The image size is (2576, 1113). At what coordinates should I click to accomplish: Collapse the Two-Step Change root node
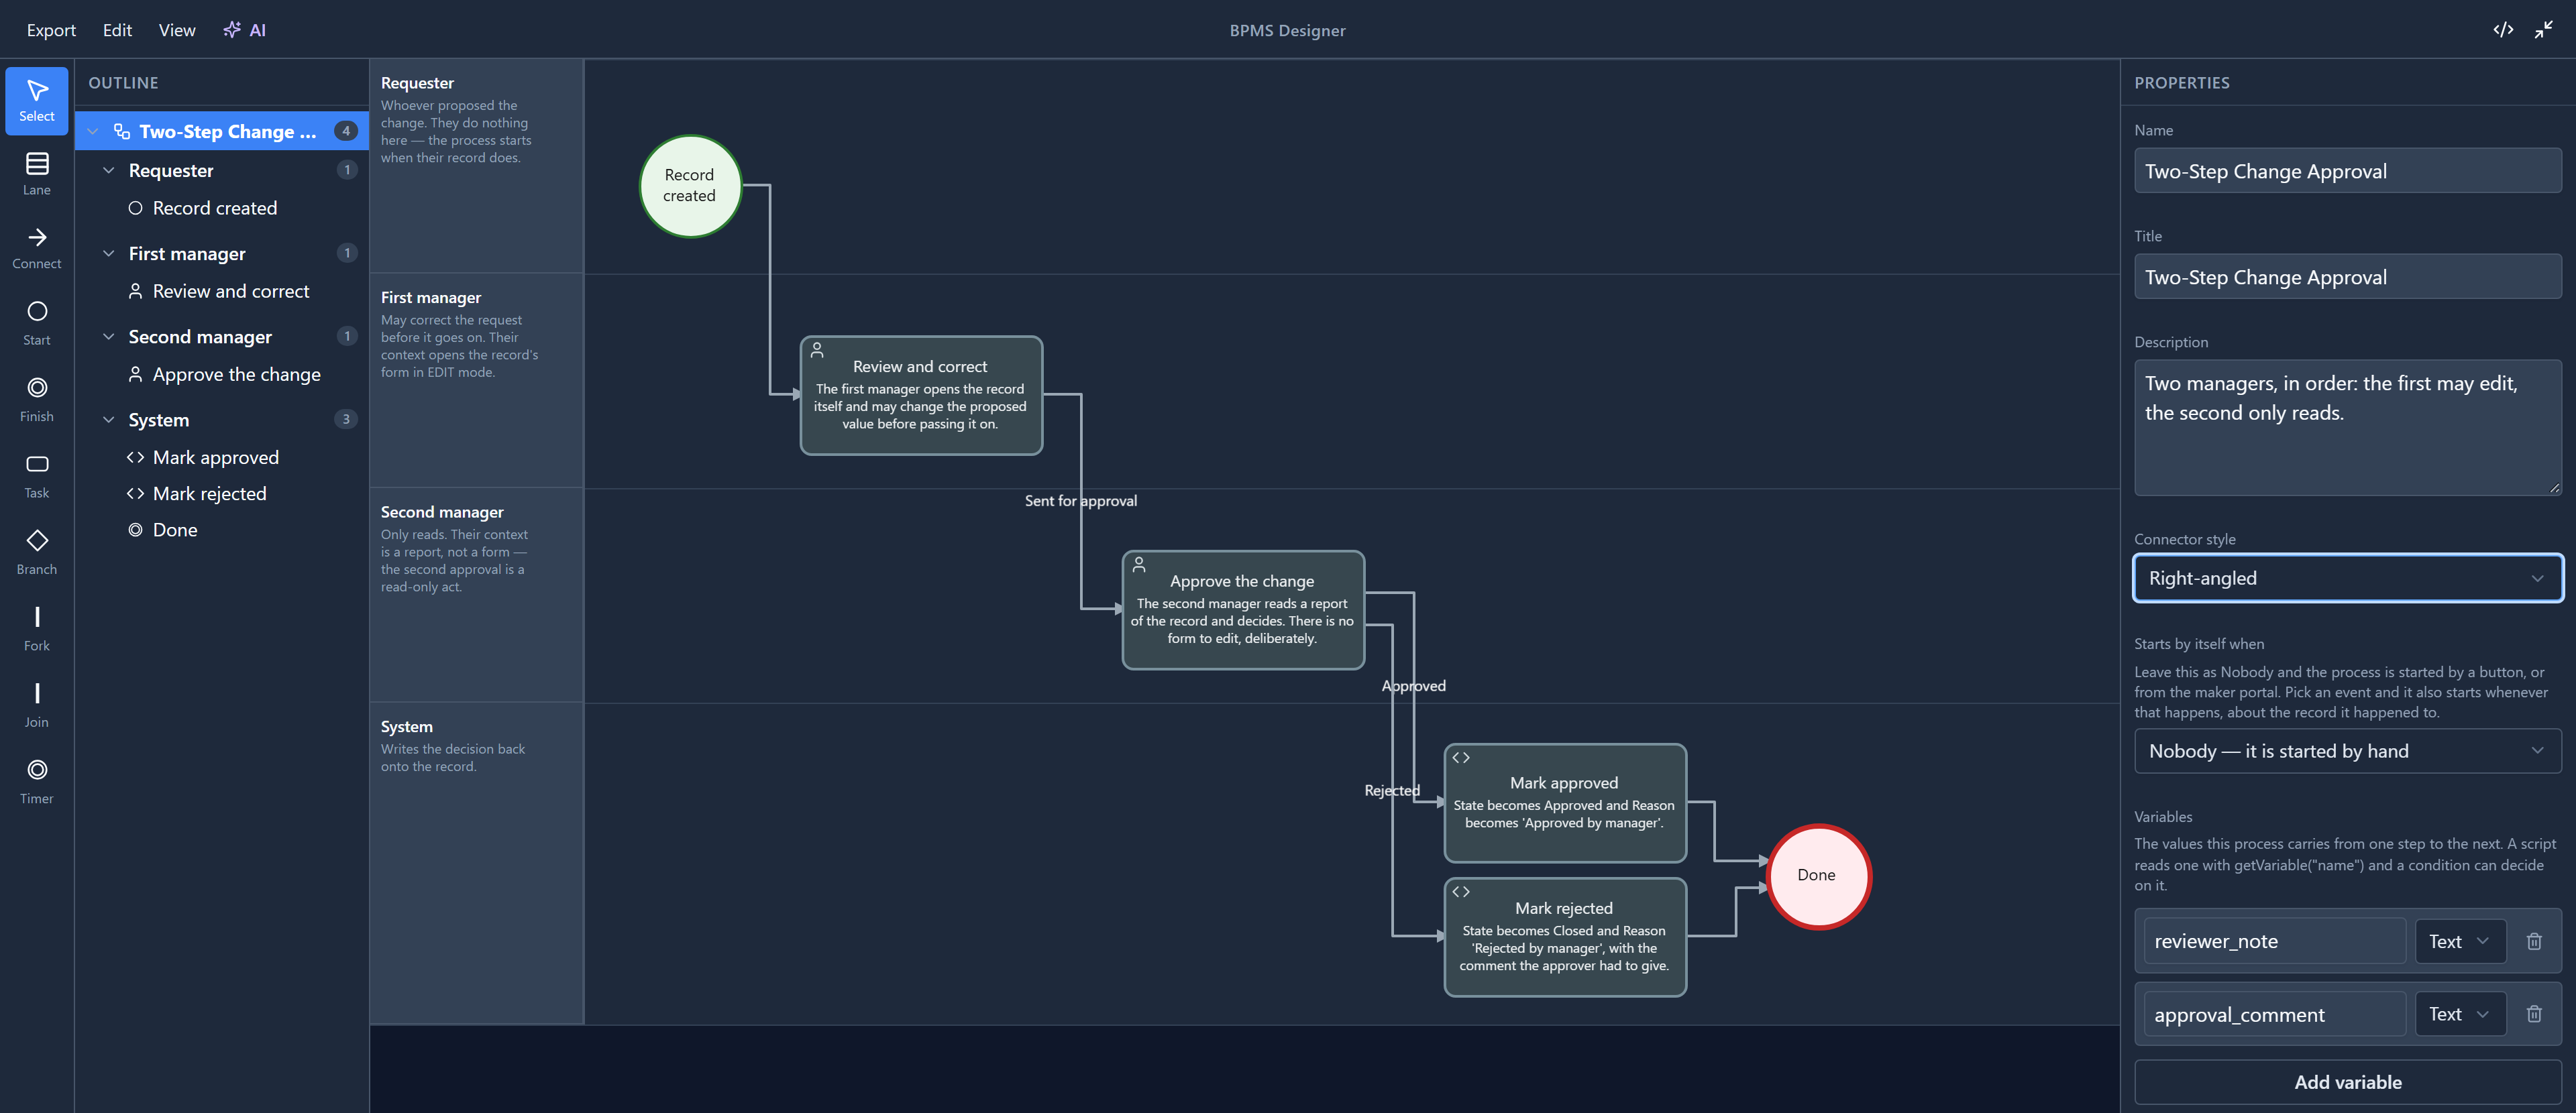[x=93, y=132]
